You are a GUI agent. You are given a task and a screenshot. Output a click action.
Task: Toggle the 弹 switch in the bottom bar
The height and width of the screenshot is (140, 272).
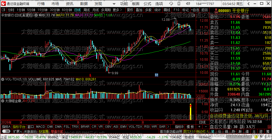click(x=6, y=131)
